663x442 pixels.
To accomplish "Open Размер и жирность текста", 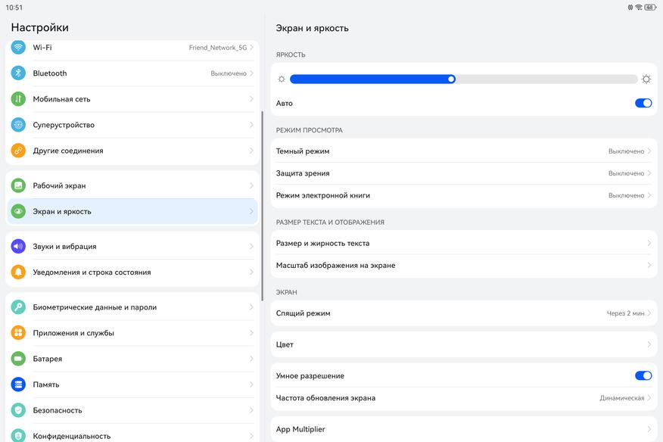I will pos(463,244).
